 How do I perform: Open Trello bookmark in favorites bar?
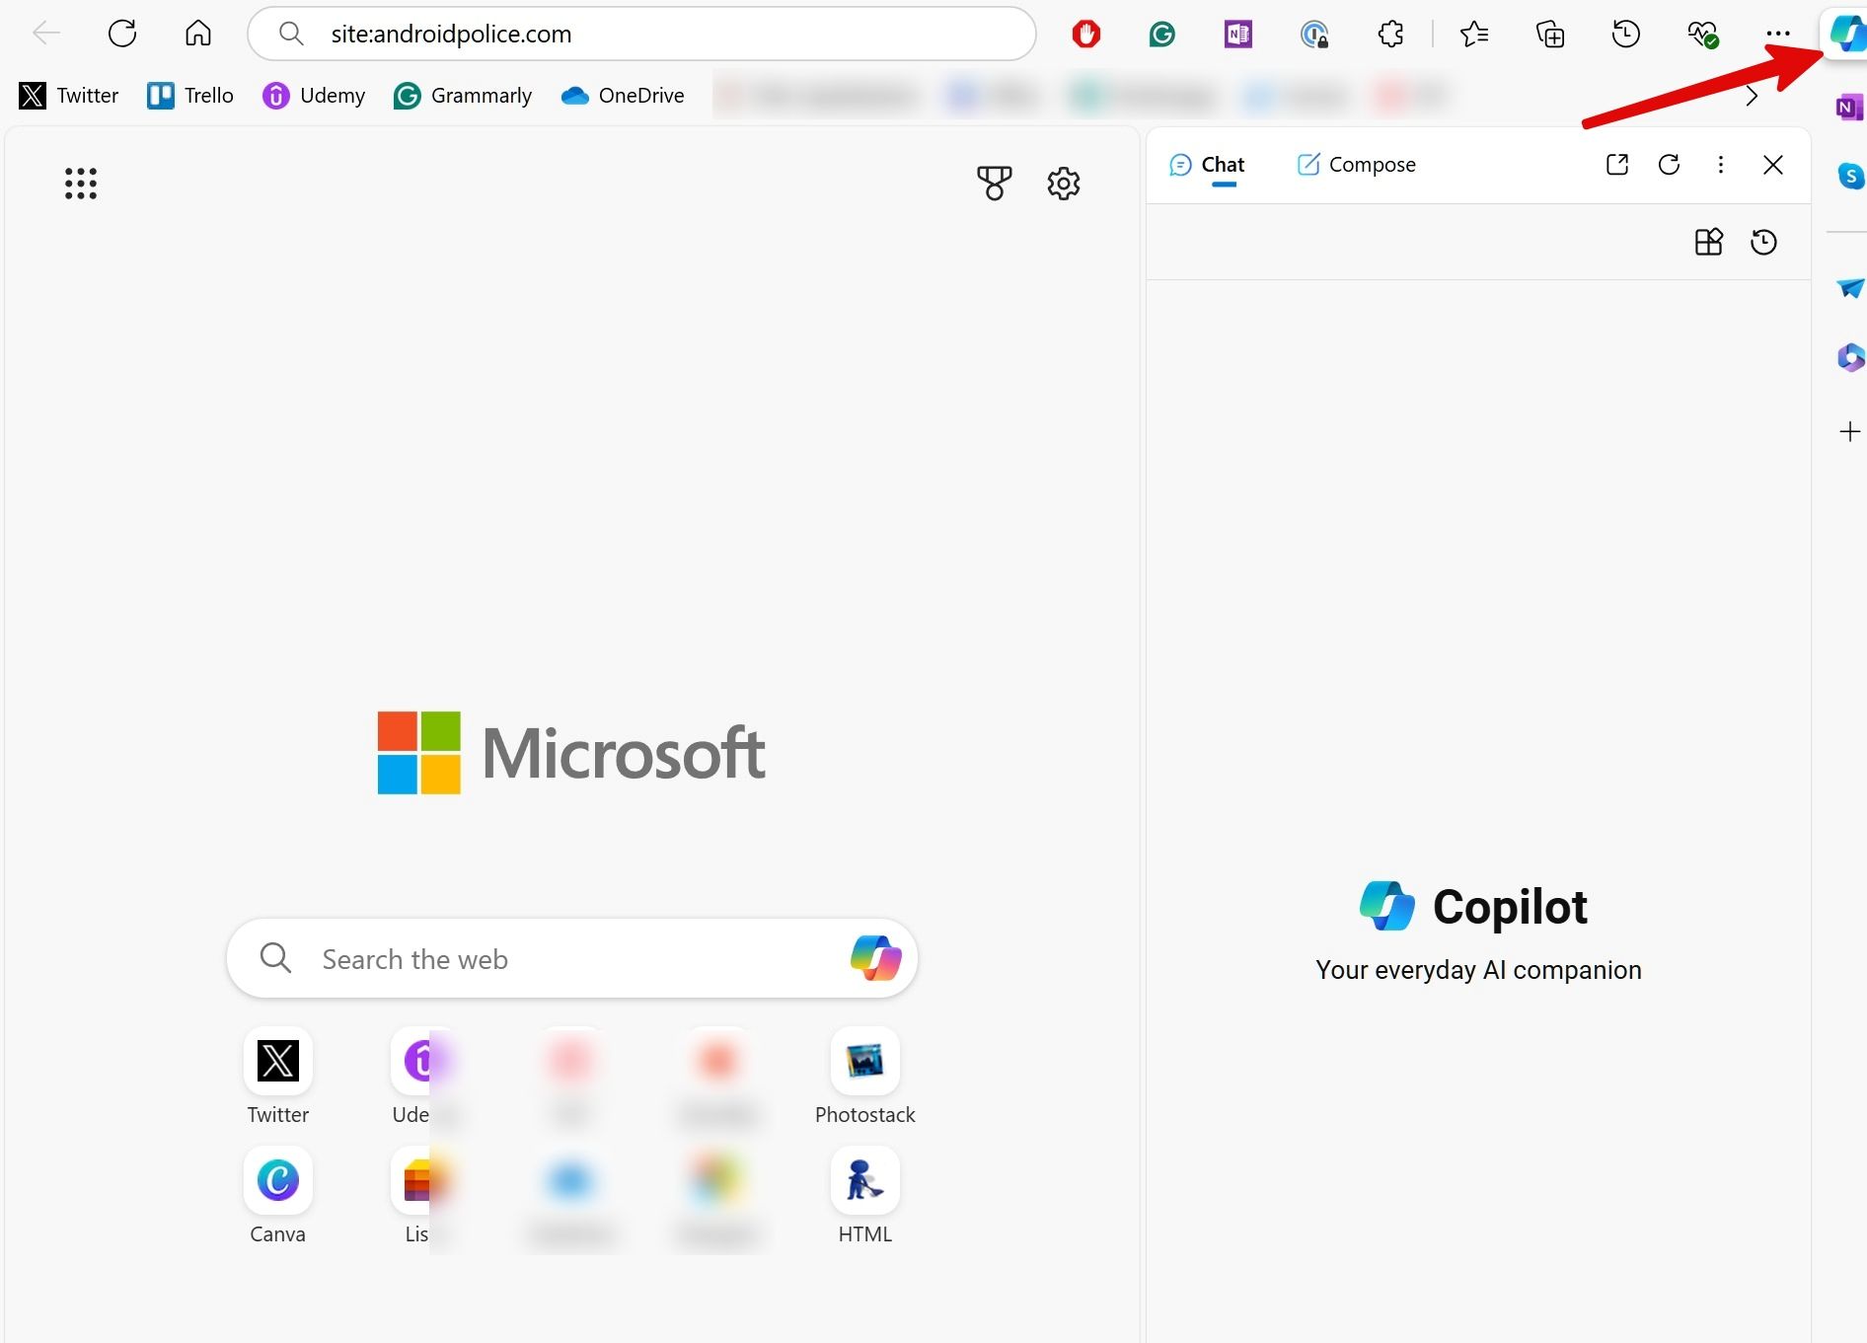pos(190,96)
